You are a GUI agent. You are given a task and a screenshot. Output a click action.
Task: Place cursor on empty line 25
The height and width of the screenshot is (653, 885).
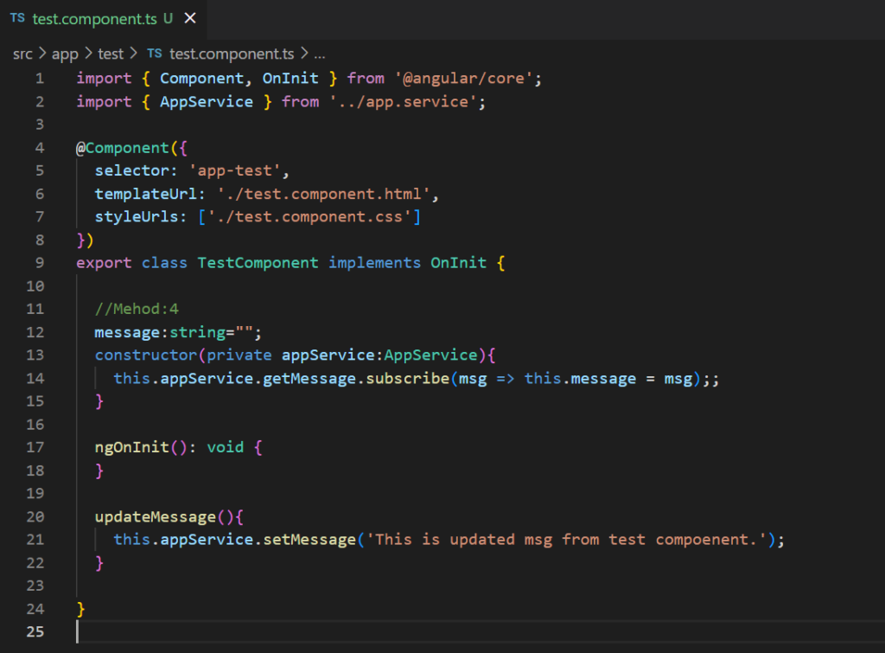480,632
